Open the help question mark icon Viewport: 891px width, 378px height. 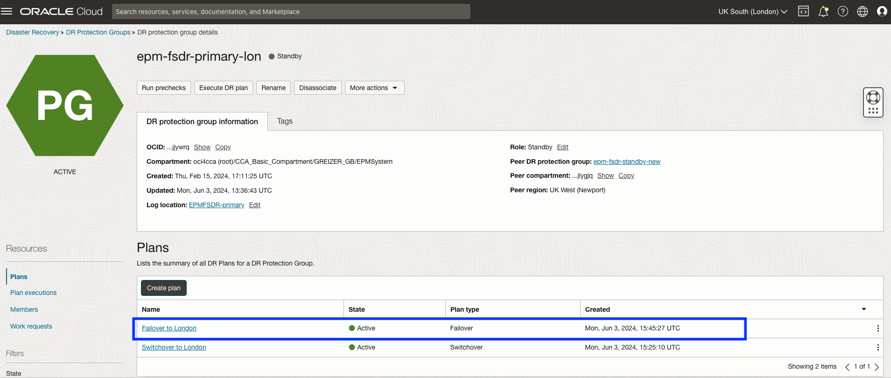click(x=843, y=11)
